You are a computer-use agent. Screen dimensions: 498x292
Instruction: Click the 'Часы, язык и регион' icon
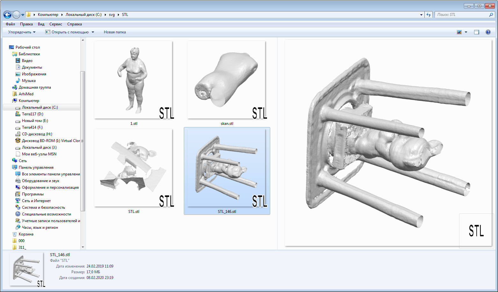[x=18, y=227]
